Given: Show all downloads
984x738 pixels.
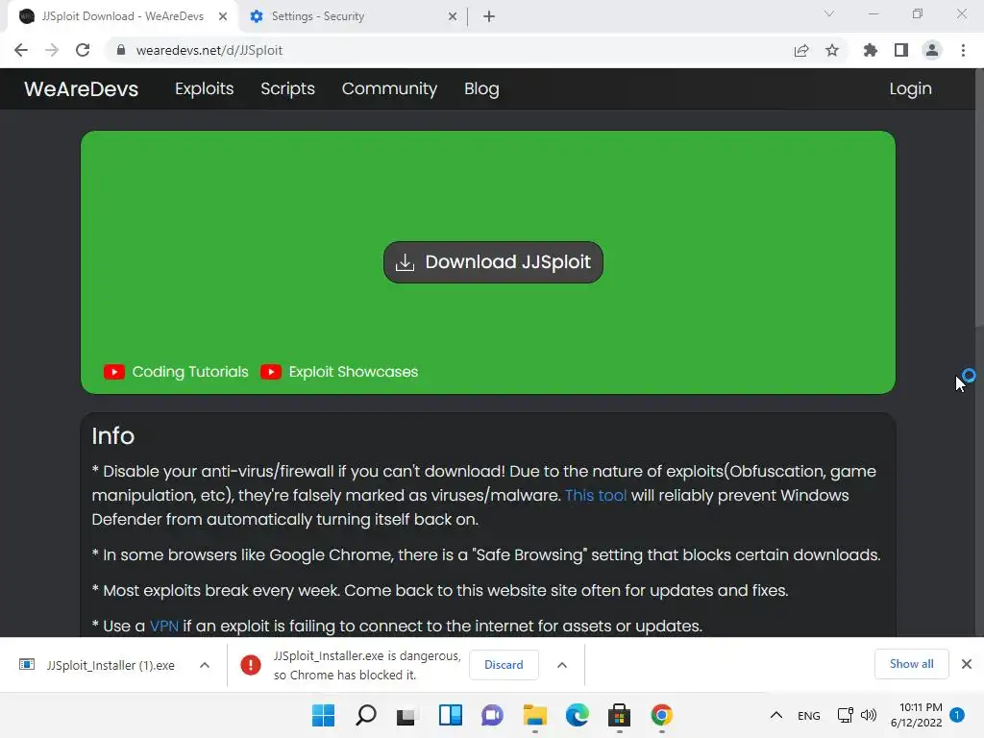Looking at the screenshot, I should click(911, 664).
